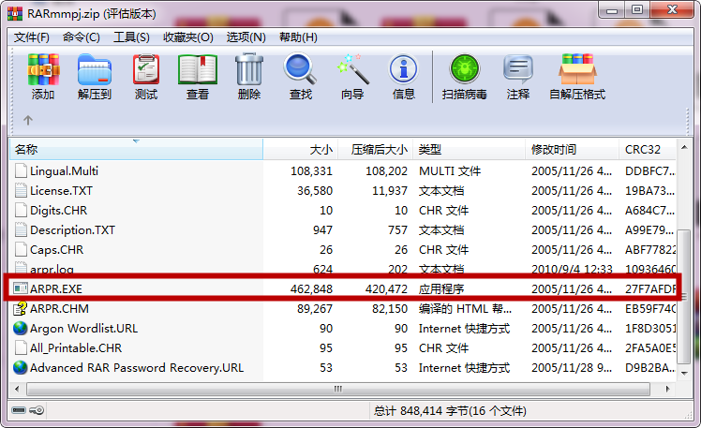This screenshot has width=701, height=428.
Task: Click the License.TXT packed size 11,937
Action: point(390,190)
